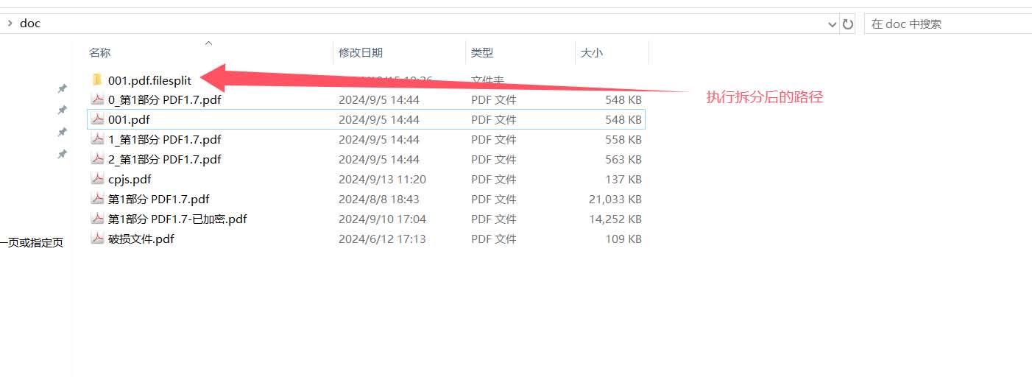This screenshot has width=1032, height=377.
Task: Click date 2024/8/8 18:43
Action: (x=379, y=199)
